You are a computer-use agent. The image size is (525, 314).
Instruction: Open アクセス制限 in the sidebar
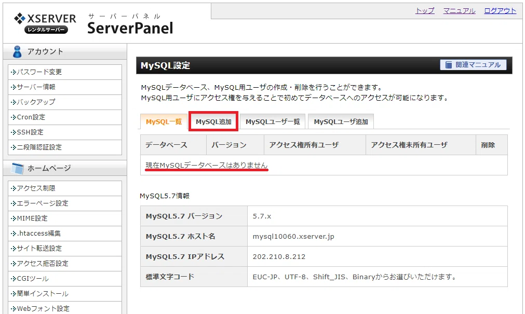click(x=65, y=188)
